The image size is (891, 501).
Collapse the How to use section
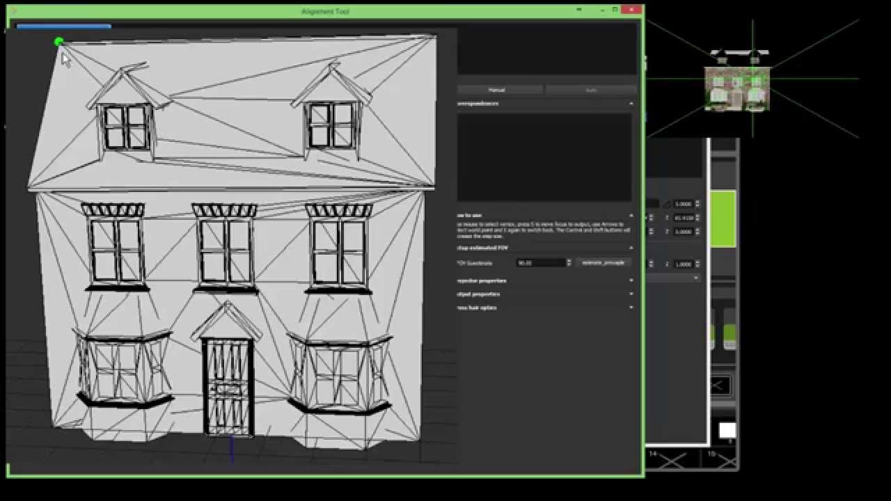(x=631, y=216)
